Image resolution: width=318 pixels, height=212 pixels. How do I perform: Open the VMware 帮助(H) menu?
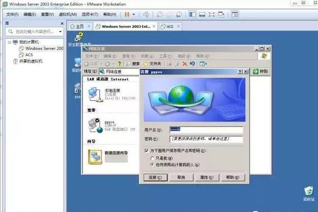coord(110,14)
